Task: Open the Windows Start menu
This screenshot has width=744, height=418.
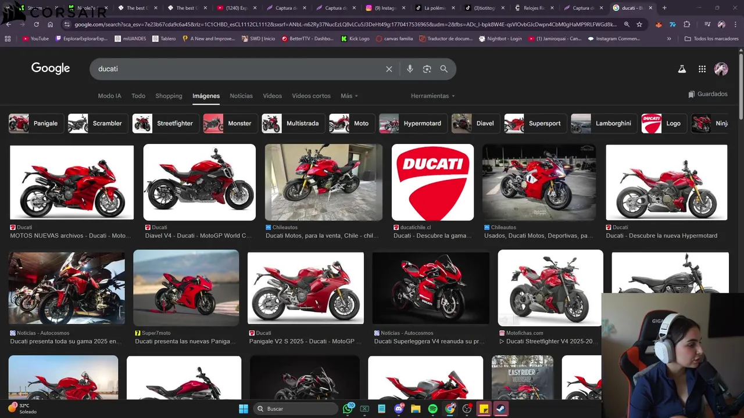Action: pyautogui.click(x=244, y=409)
